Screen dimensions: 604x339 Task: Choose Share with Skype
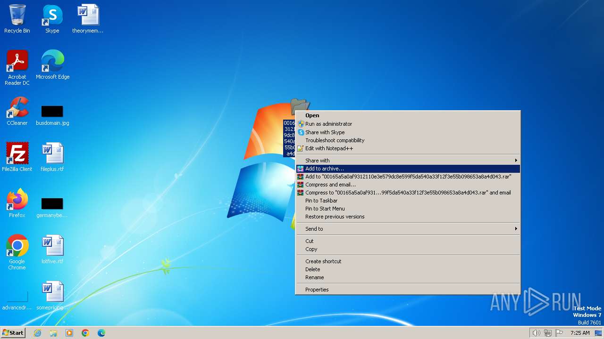(408, 132)
